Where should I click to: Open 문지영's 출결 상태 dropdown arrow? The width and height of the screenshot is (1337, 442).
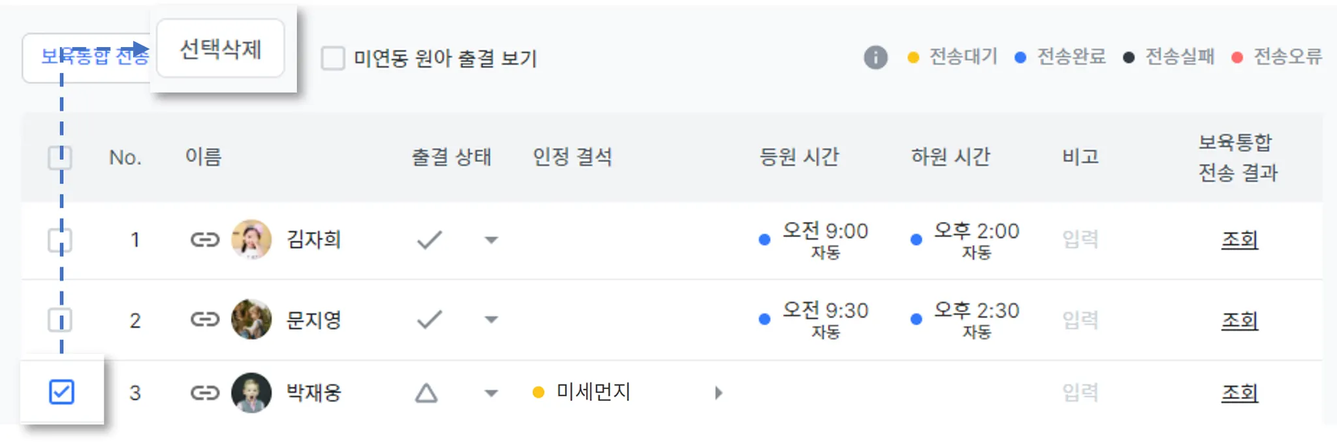coord(492,319)
